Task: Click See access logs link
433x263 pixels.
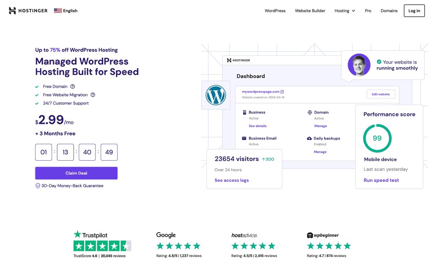Action: pyautogui.click(x=232, y=181)
